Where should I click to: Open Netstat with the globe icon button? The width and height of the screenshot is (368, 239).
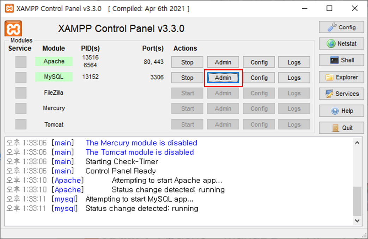341,44
